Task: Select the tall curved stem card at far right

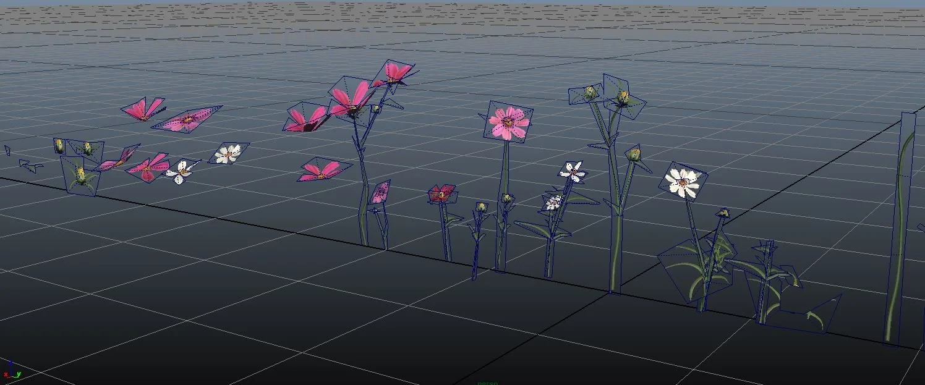Action: [900, 227]
